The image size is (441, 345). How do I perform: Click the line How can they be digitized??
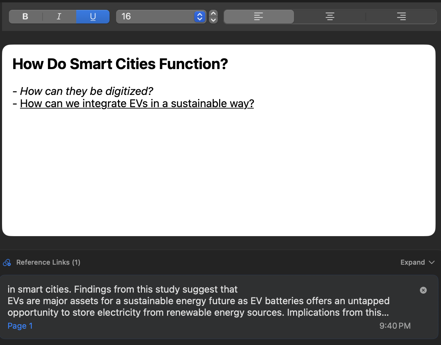(x=86, y=91)
